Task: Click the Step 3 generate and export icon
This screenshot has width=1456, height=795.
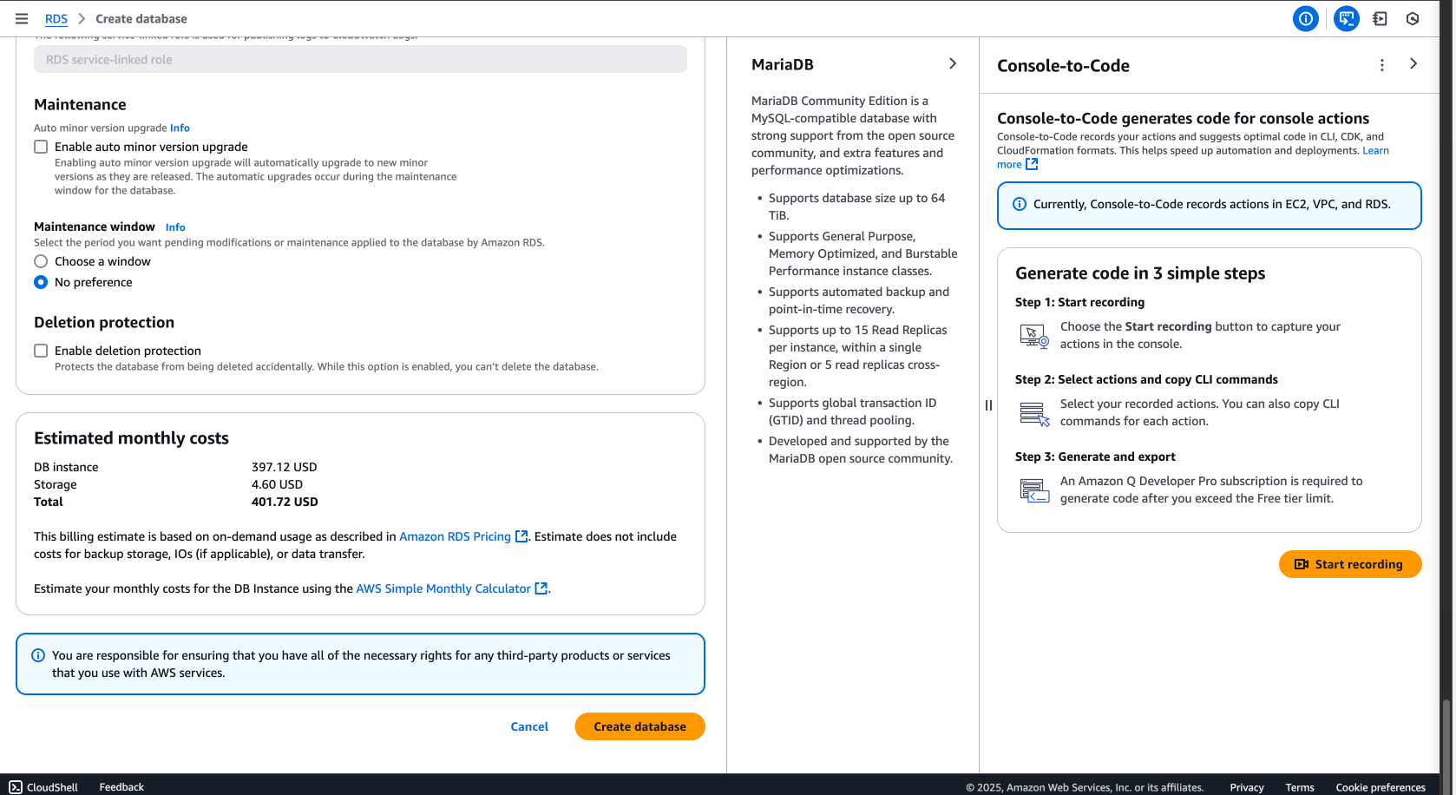Action: tap(1034, 491)
